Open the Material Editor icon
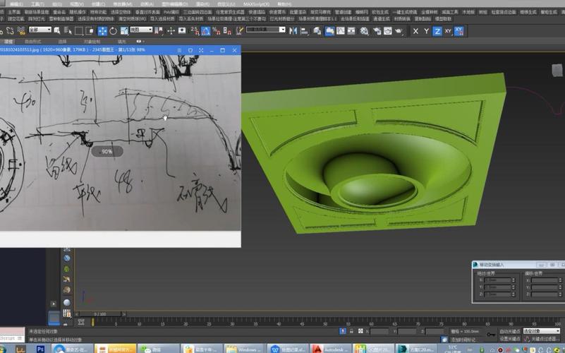The image size is (565, 353). coord(364,31)
